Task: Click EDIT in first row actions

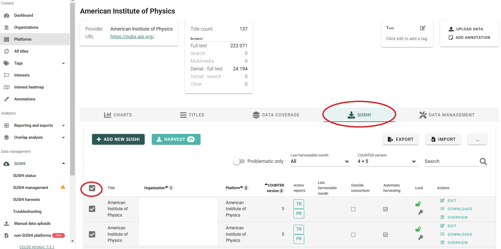Action: pos(448,201)
